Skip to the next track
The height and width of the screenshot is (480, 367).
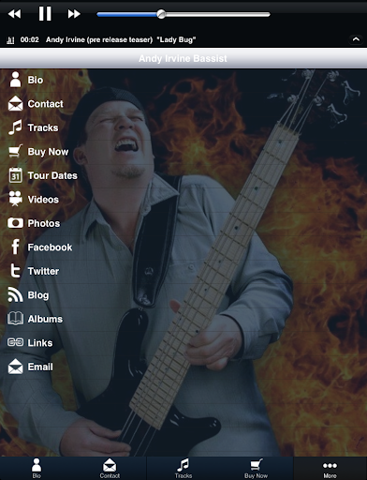[x=74, y=14]
